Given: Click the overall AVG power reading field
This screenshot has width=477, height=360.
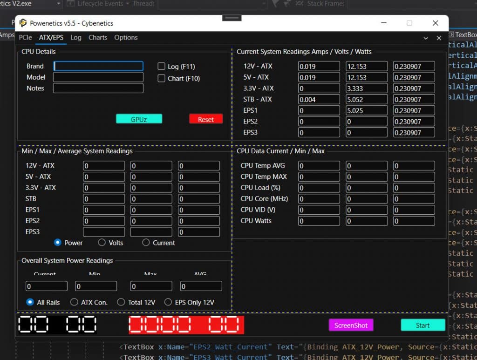Looking at the screenshot, I should click(201, 286).
